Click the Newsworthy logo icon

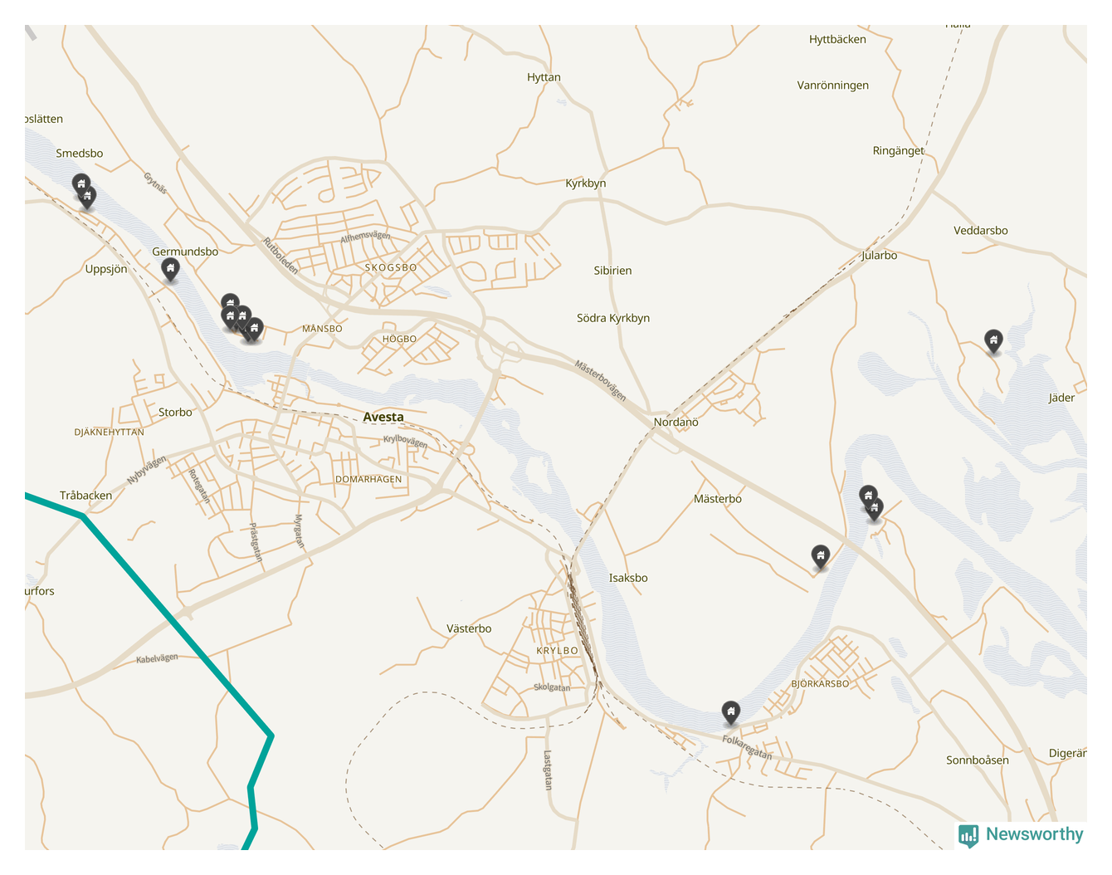tap(968, 835)
